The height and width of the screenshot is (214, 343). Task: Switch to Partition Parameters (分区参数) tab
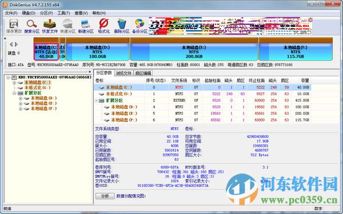coord(104,73)
